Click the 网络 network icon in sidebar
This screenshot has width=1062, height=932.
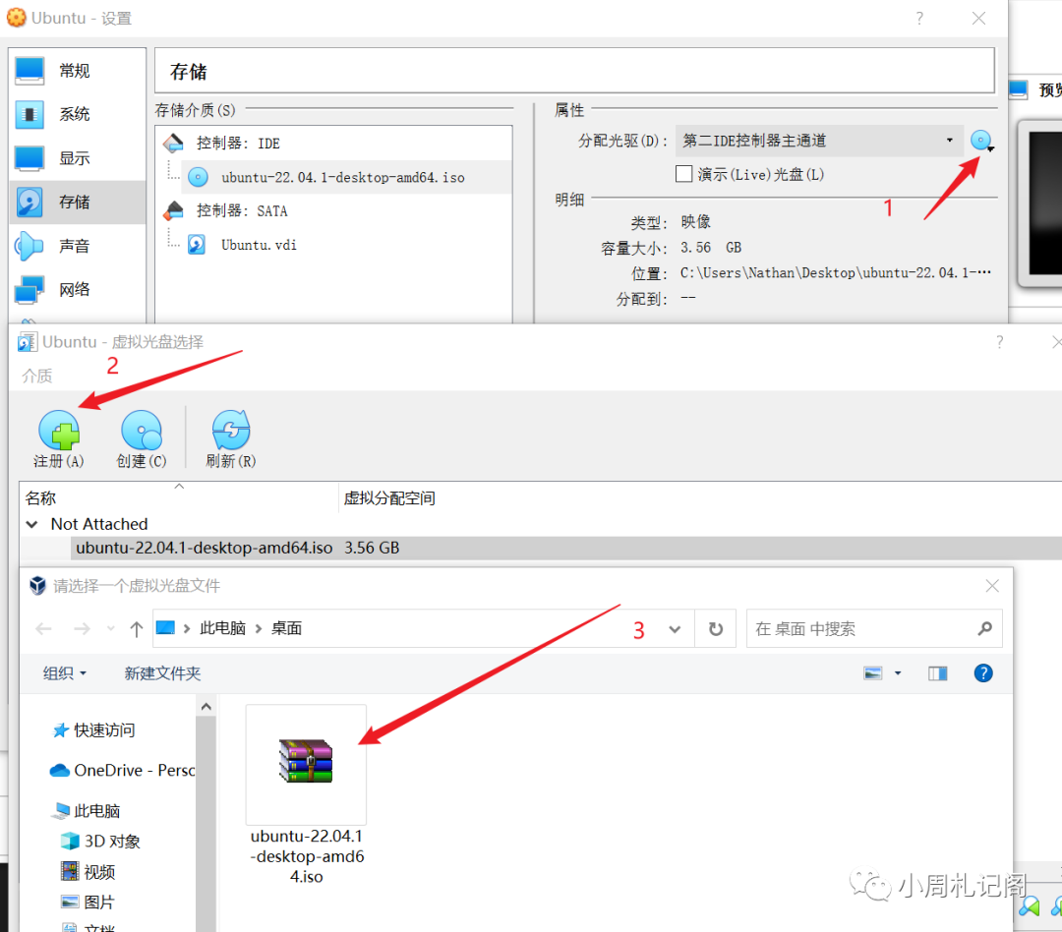29,290
